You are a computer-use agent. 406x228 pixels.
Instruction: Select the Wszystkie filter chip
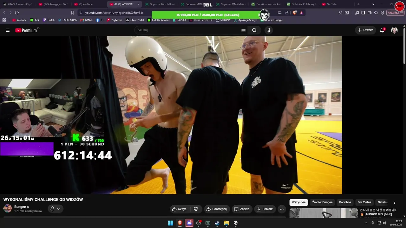click(x=299, y=202)
